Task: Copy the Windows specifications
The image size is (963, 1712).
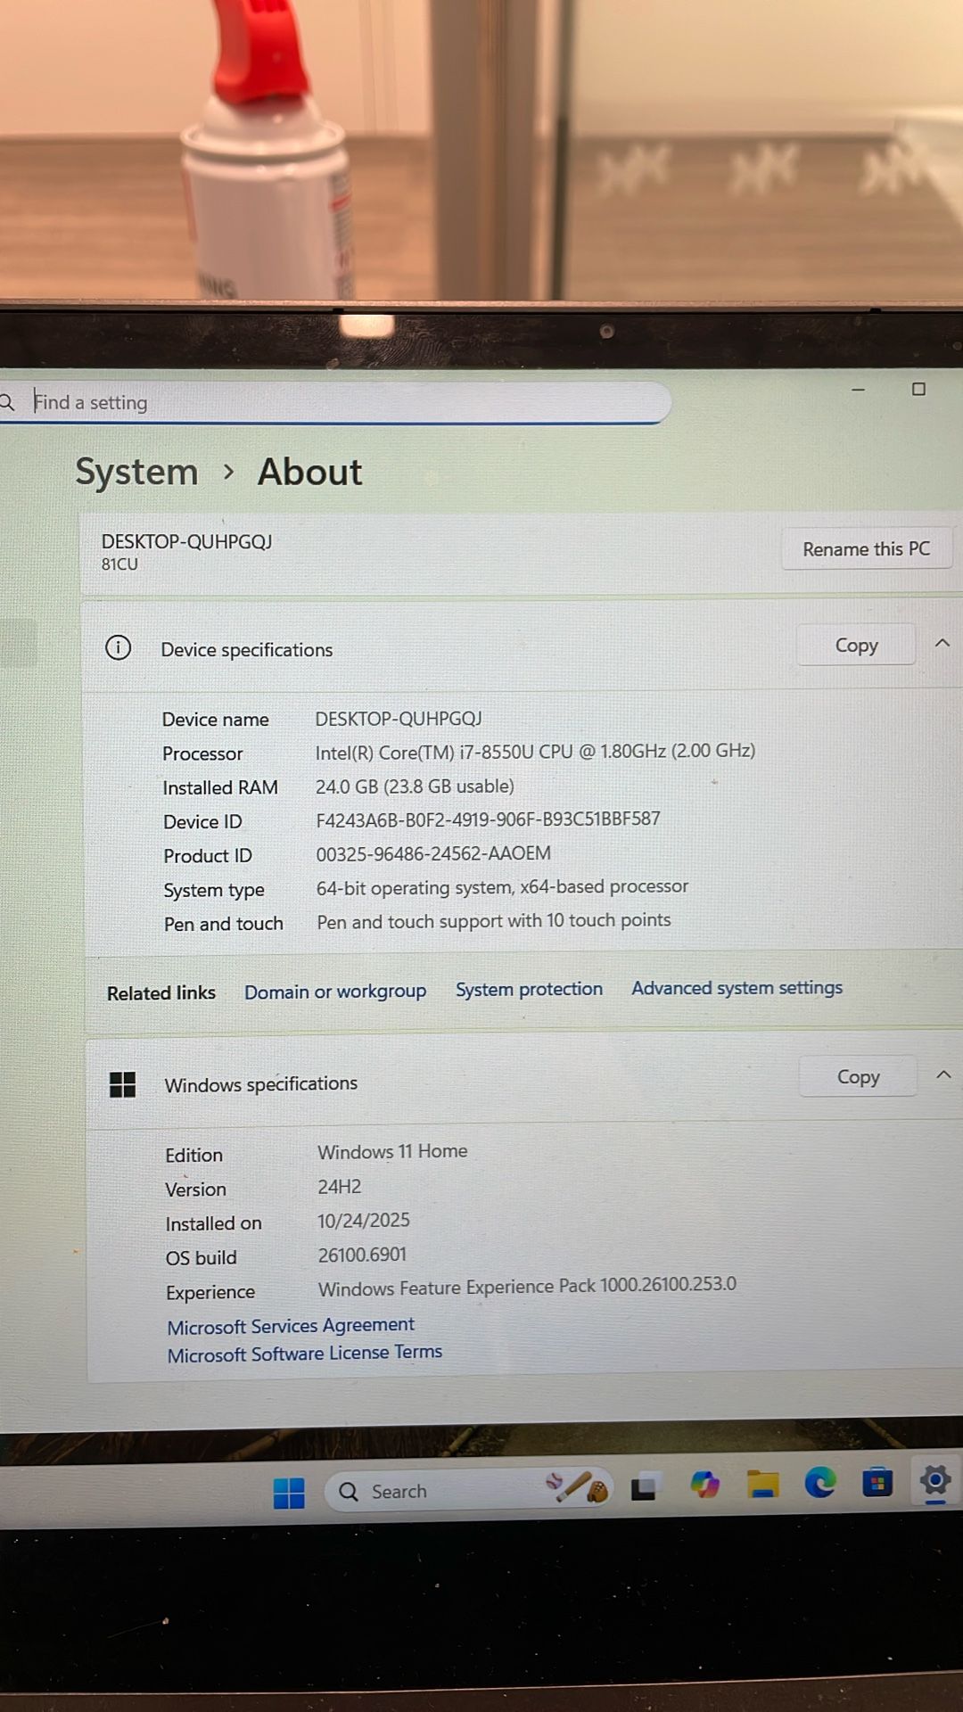Action: coord(858,1077)
